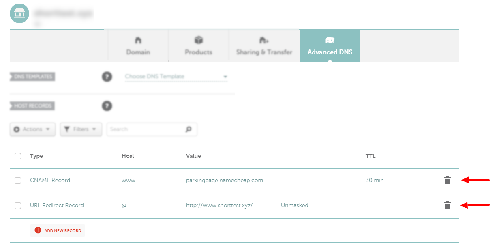Click the Domain tab house icon
This screenshot has width=497, height=243.
(138, 40)
